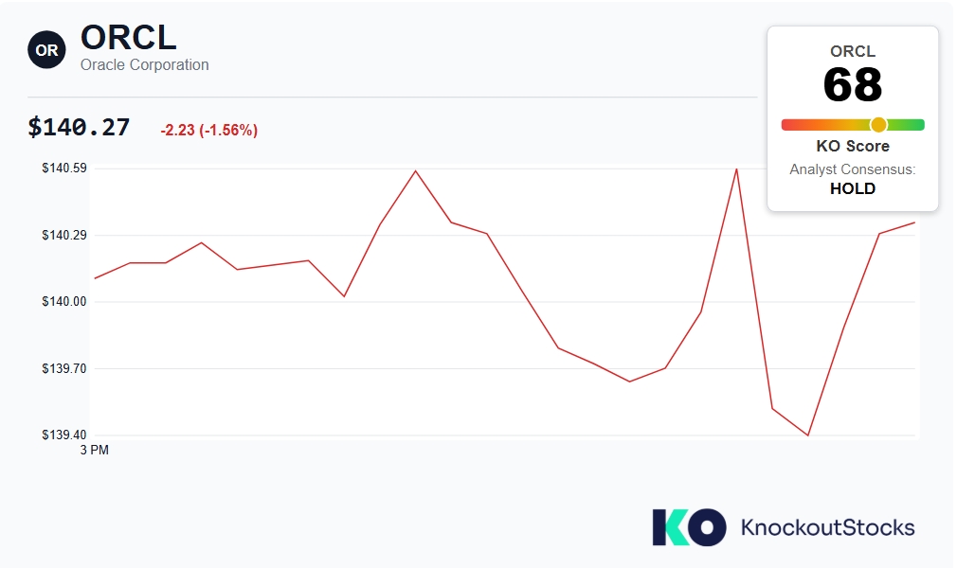Click the KO Score value 68
The width and height of the screenshot is (957, 568).
click(x=853, y=85)
